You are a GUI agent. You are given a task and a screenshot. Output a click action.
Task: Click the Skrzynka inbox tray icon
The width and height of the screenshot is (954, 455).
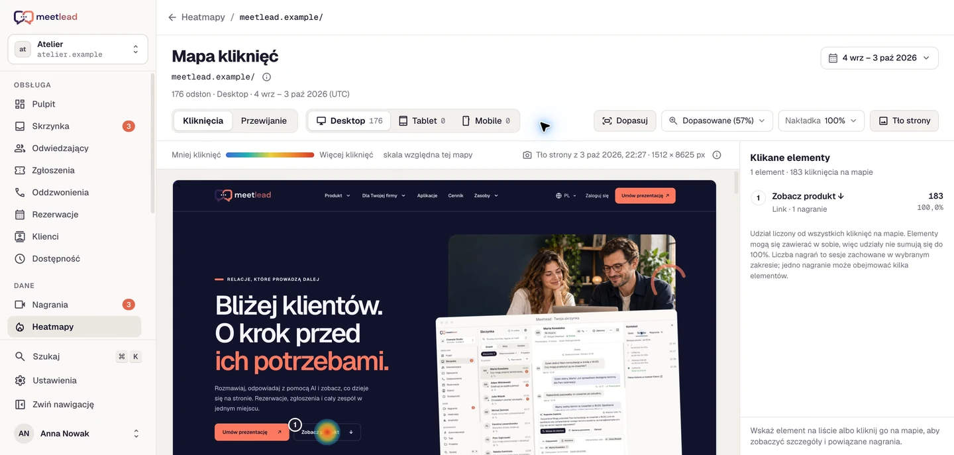20,126
